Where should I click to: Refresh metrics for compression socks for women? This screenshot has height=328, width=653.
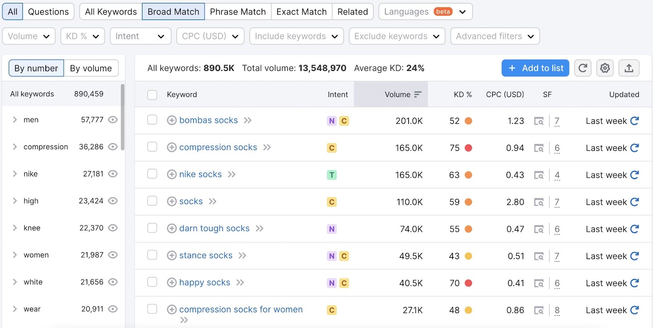[x=634, y=310]
